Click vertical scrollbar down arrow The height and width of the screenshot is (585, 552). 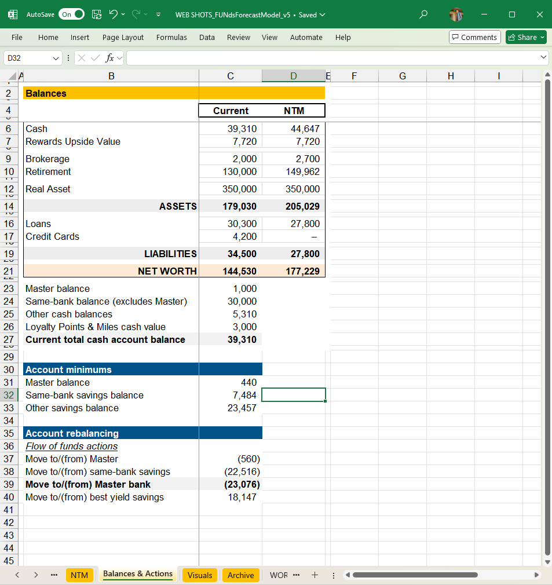click(x=547, y=562)
